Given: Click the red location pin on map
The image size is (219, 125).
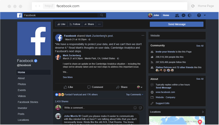Looking at the screenshot, I should tap(200, 122).
